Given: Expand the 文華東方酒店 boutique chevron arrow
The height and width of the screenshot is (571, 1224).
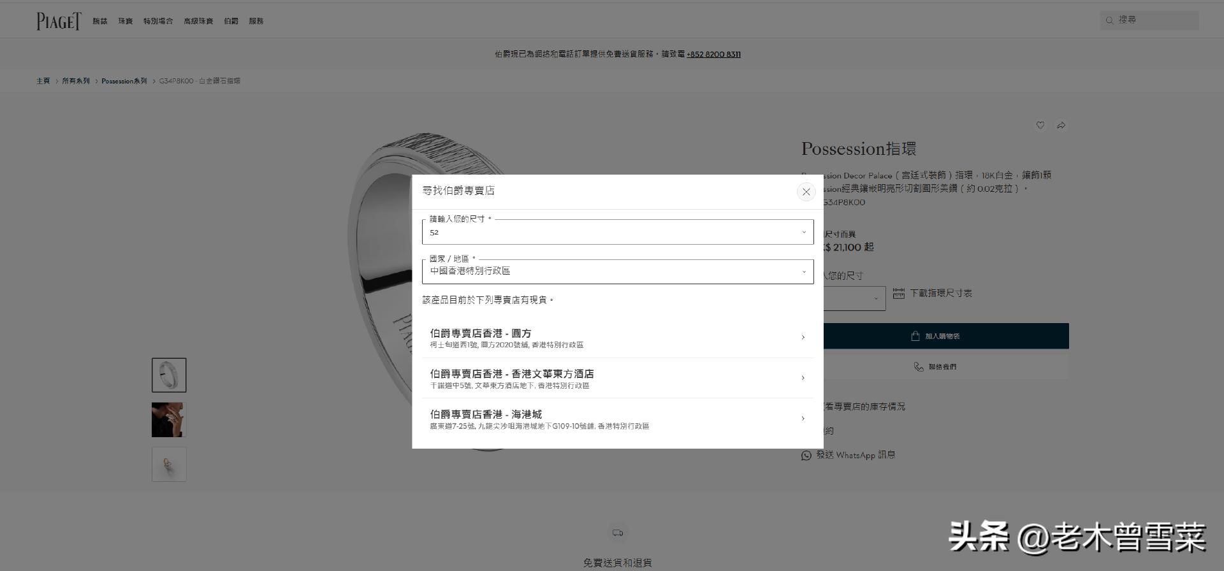Looking at the screenshot, I should (803, 378).
